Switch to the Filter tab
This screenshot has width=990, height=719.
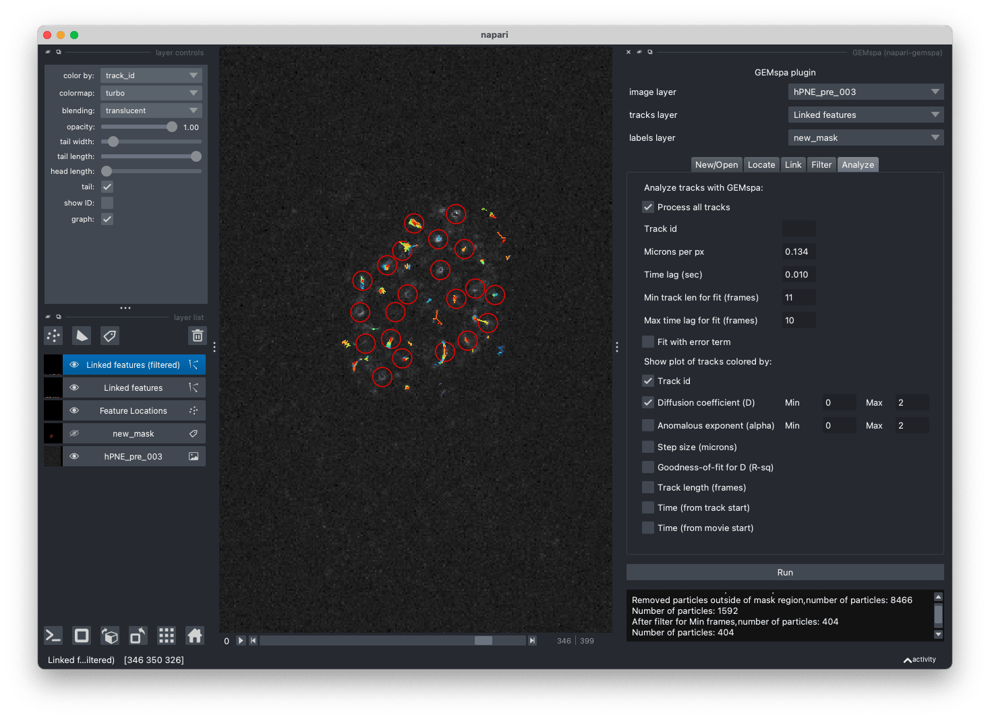coord(821,164)
